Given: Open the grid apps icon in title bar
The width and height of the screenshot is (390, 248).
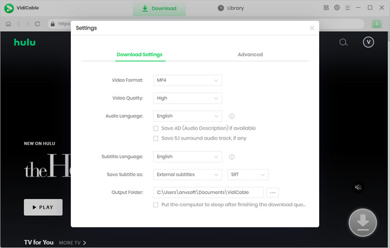Looking at the screenshot, I should pyautogui.click(x=326, y=8).
